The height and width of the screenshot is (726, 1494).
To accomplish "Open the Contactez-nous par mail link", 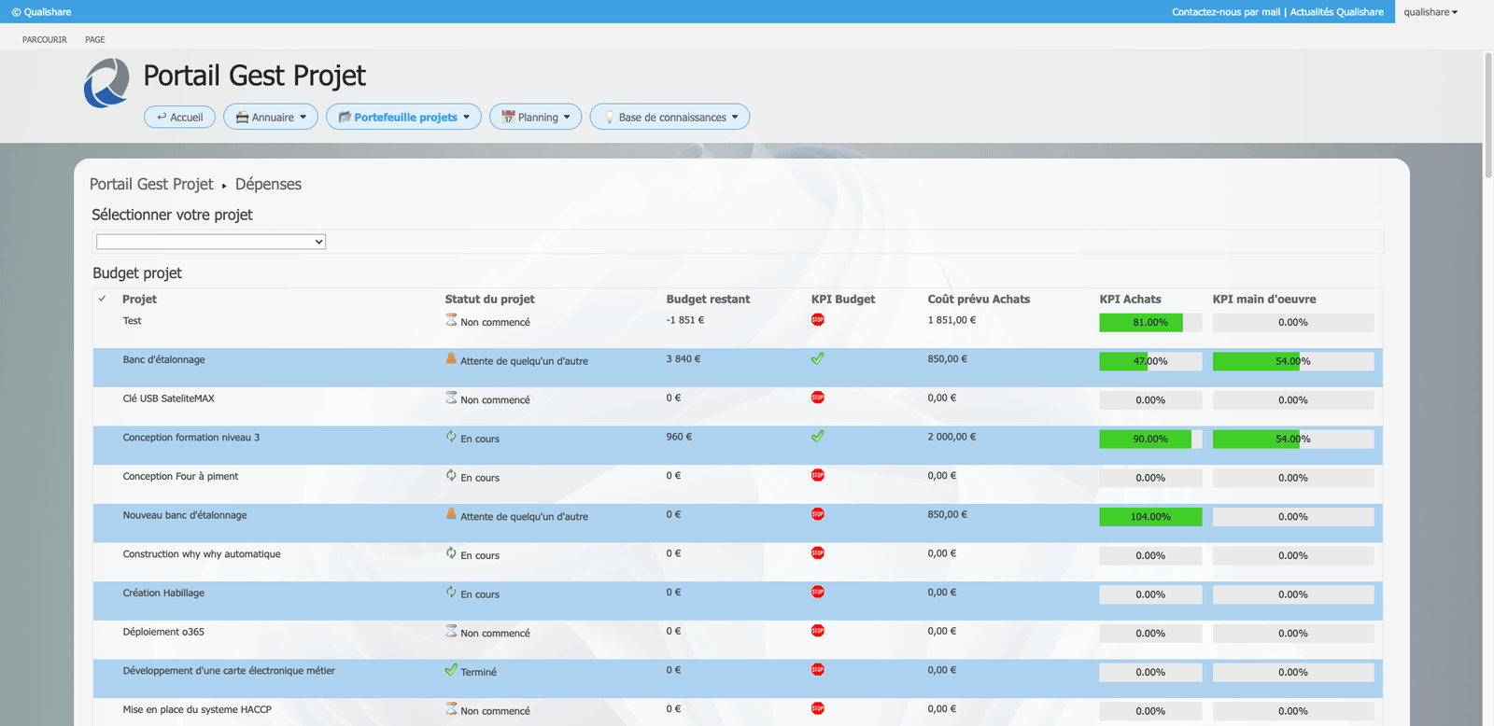I will (1225, 12).
